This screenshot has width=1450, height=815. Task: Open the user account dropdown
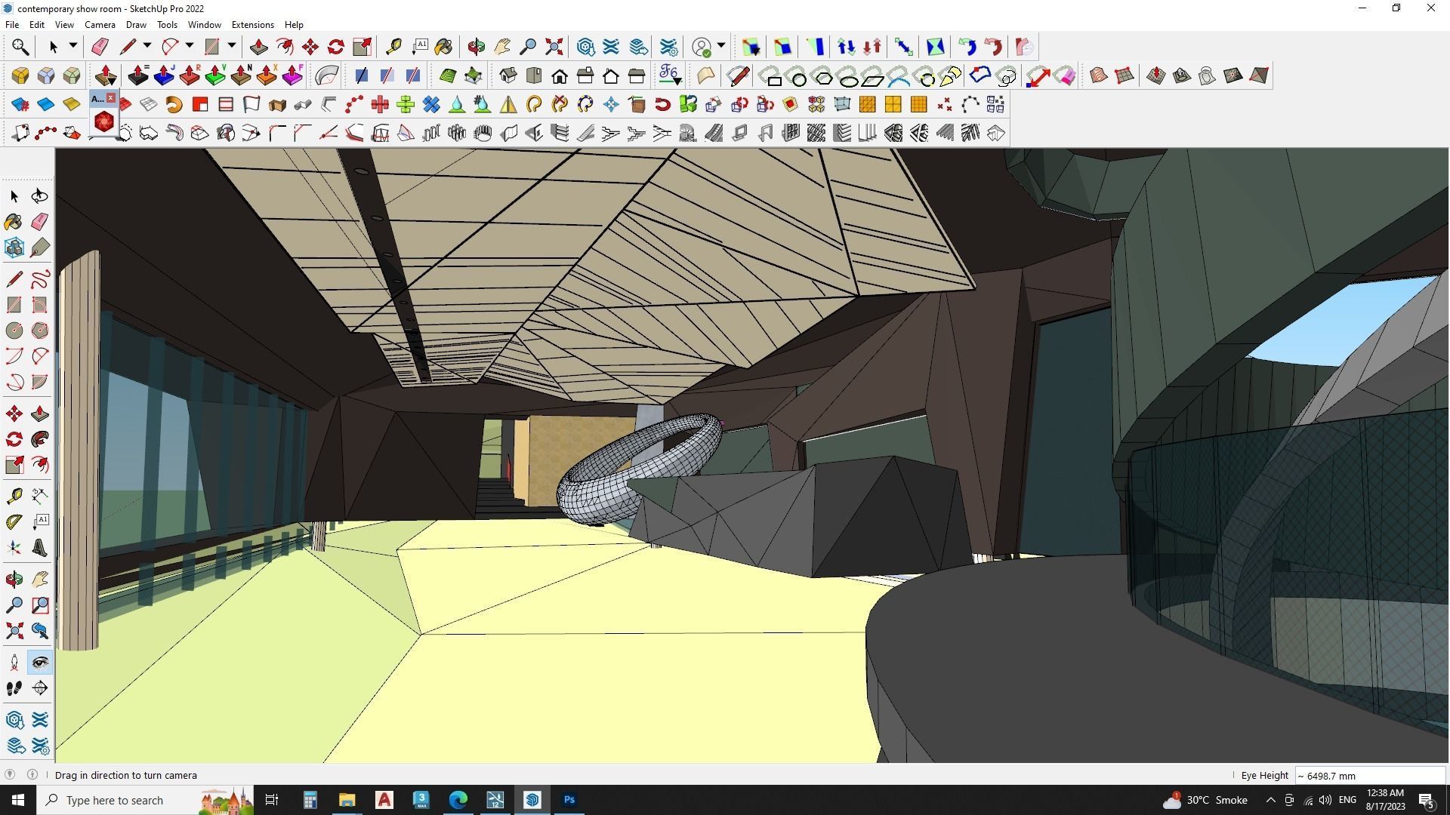721,47
